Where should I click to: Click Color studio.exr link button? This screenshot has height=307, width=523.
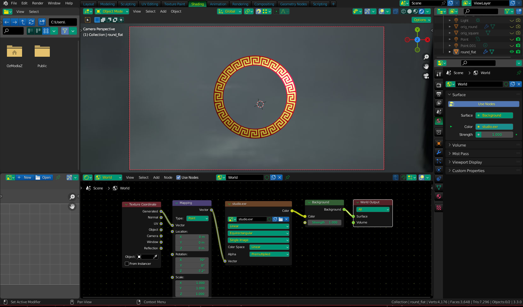(494, 127)
